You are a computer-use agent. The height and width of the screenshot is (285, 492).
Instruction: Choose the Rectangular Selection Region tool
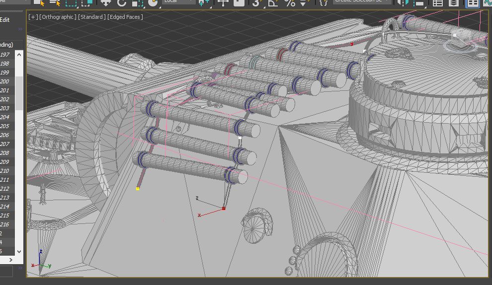click(71, 2)
